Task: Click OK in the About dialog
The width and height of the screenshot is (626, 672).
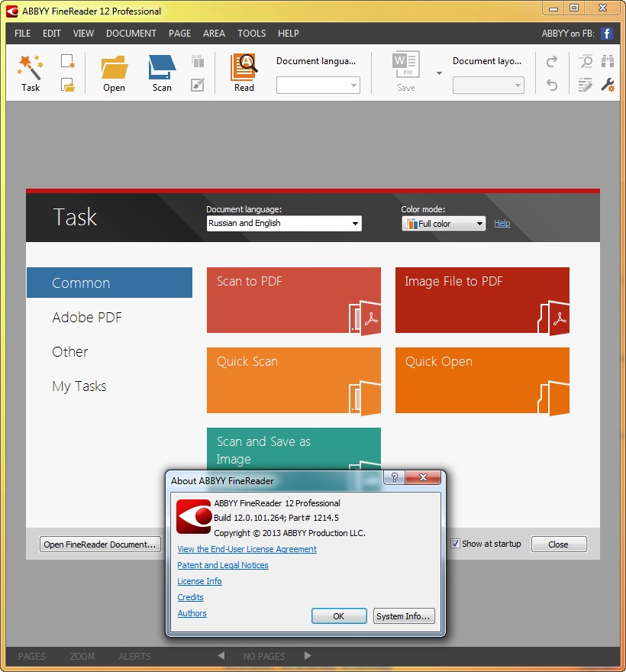Action: point(339,615)
